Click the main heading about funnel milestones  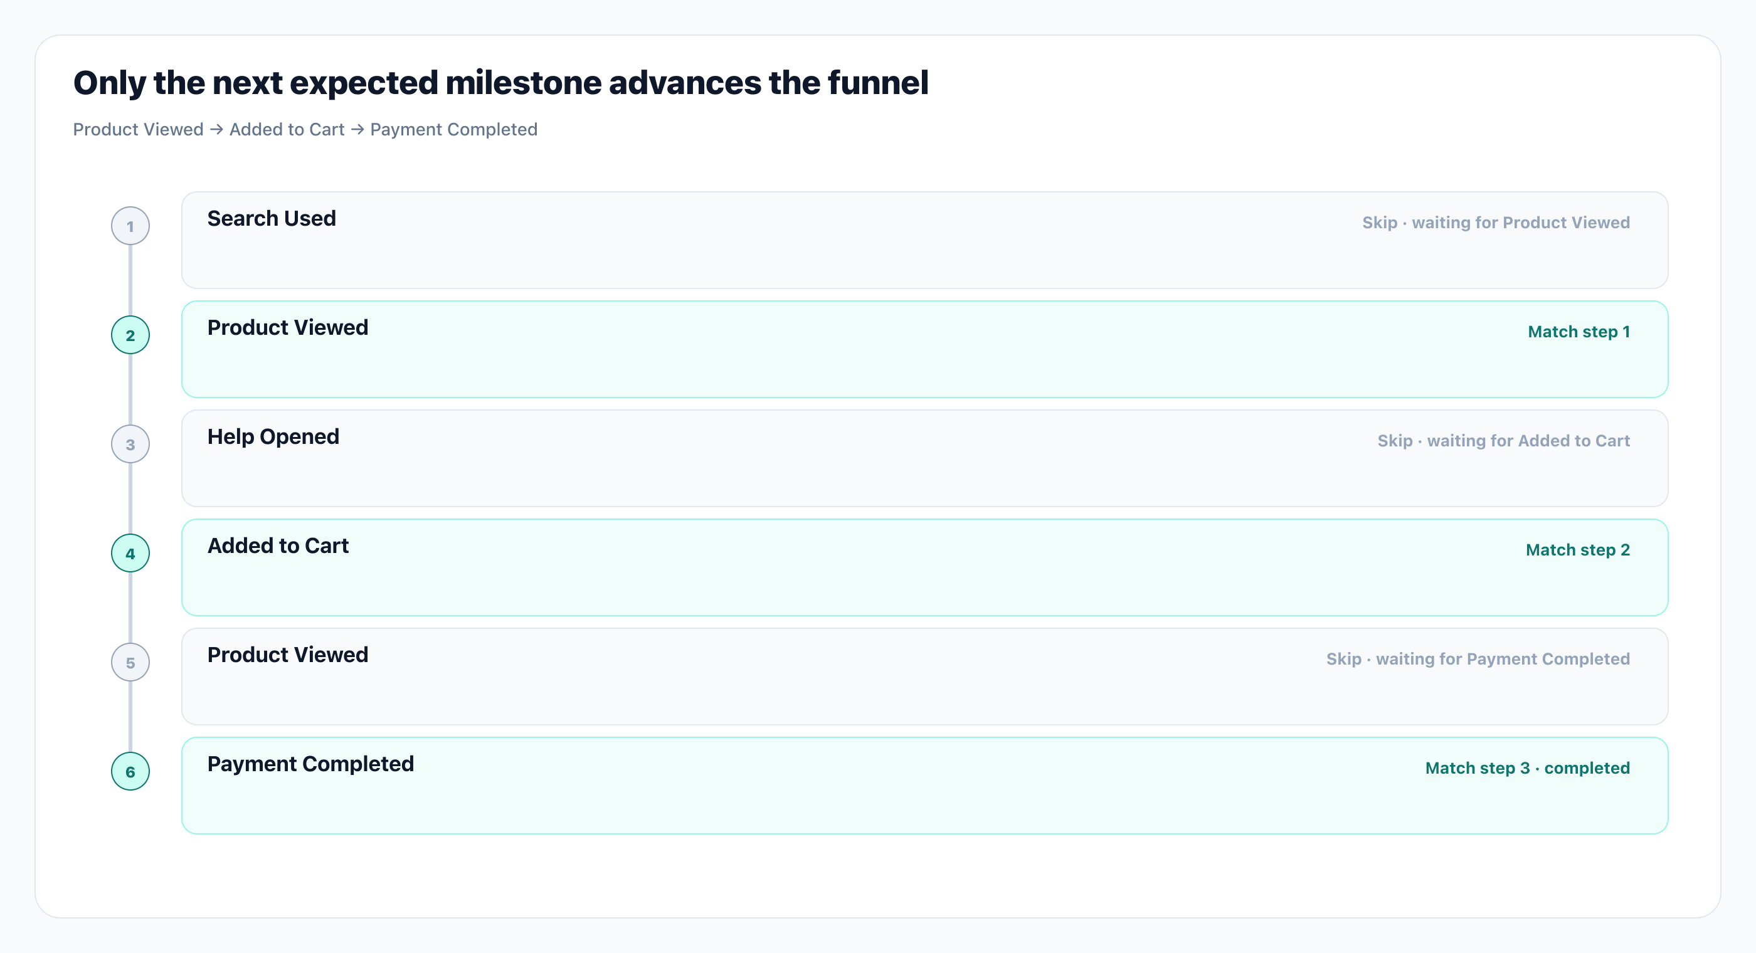(500, 83)
